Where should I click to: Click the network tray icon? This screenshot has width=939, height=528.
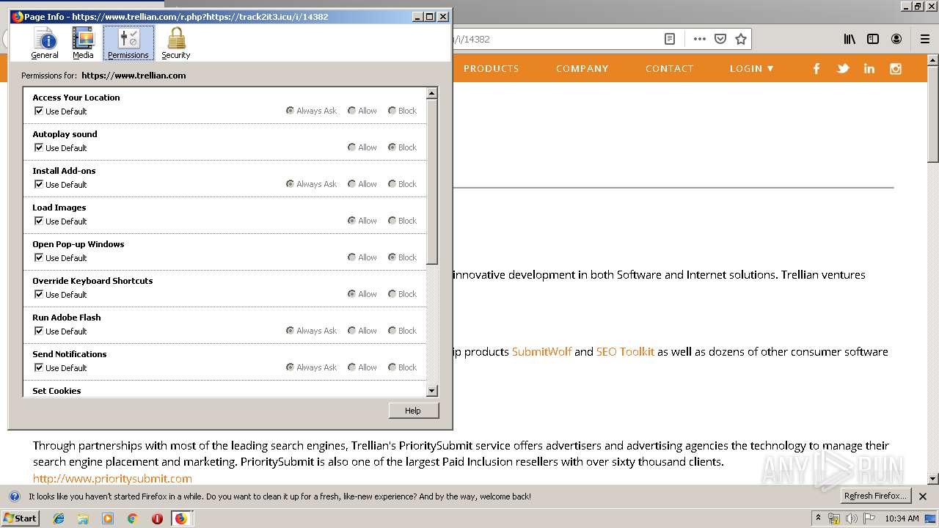(x=834, y=518)
